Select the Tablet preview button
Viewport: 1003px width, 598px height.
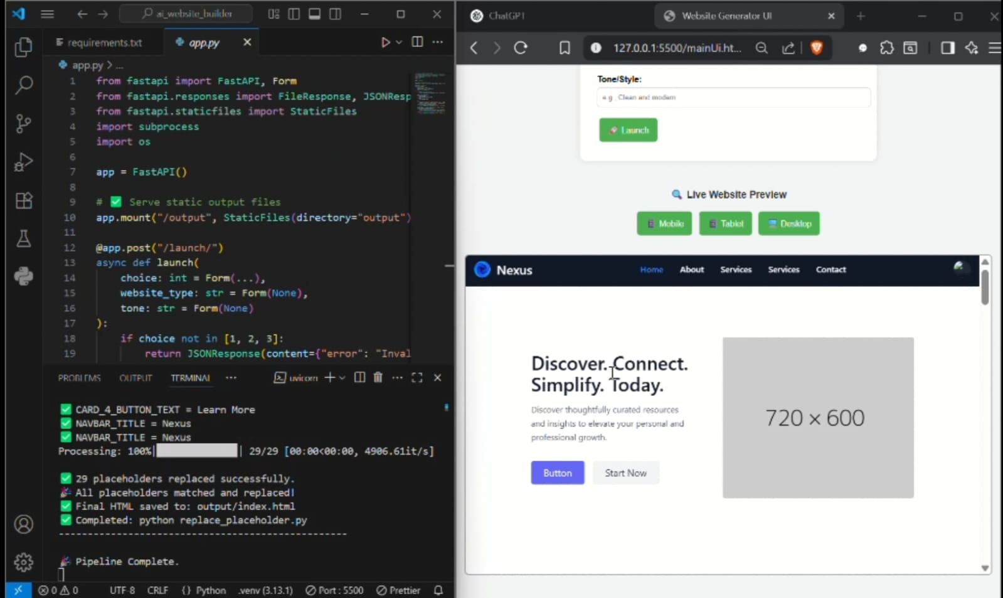point(725,223)
